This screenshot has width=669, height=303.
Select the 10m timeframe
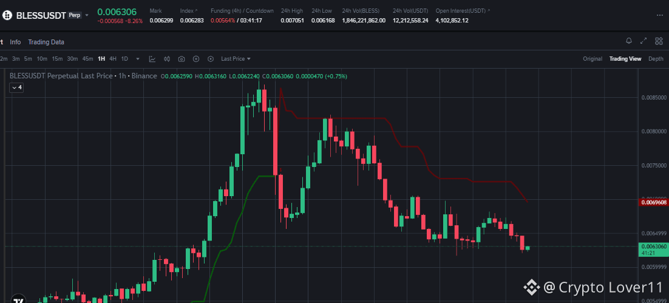pyautogui.click(x=42, y=59)
